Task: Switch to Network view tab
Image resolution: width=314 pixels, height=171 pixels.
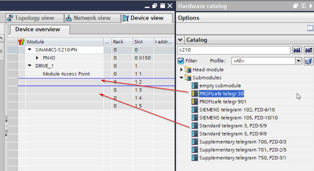Action: [92, 18]
